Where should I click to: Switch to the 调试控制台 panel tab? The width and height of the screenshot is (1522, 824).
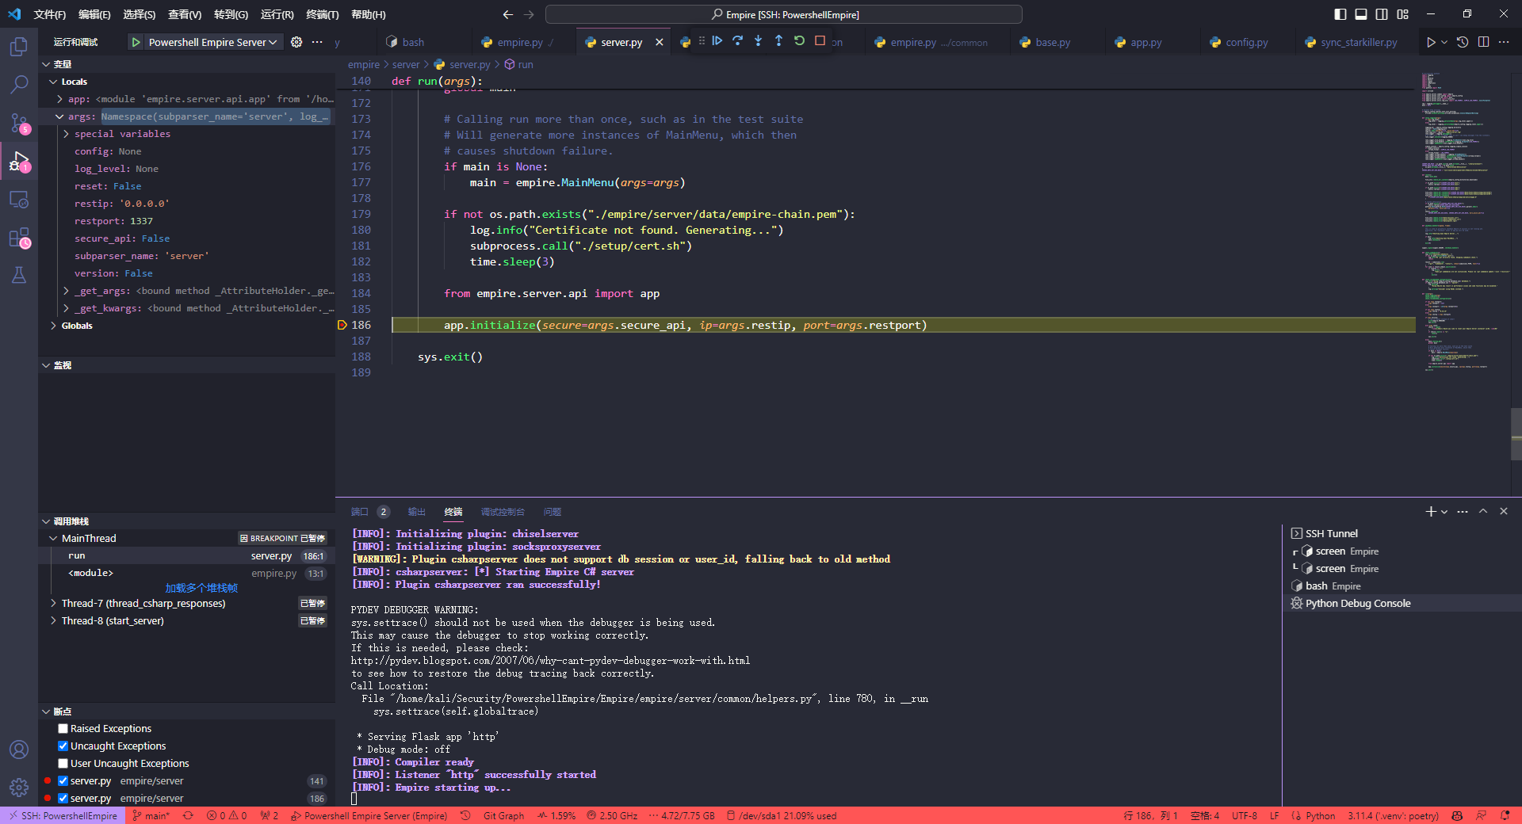503,512
